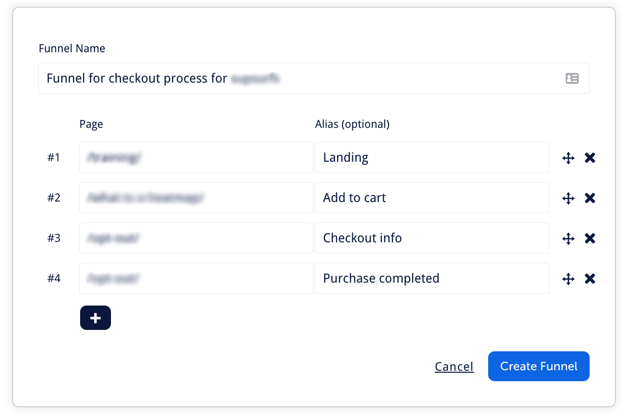The height and width of the screenshot is (416, 621).
Task: Select the Page input for step #3
Action: tap(196, 238)
